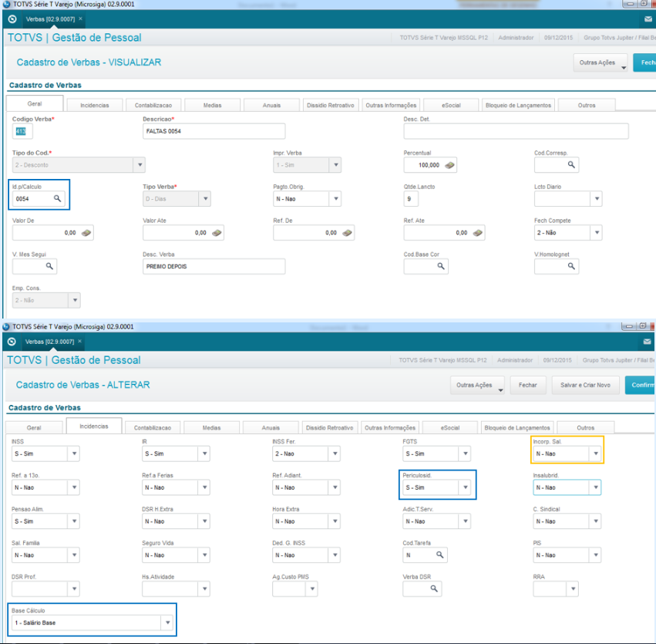Open Periculosid. dropdown
The height and width of the screenshot is (644, 656).
tap(466, 487)
